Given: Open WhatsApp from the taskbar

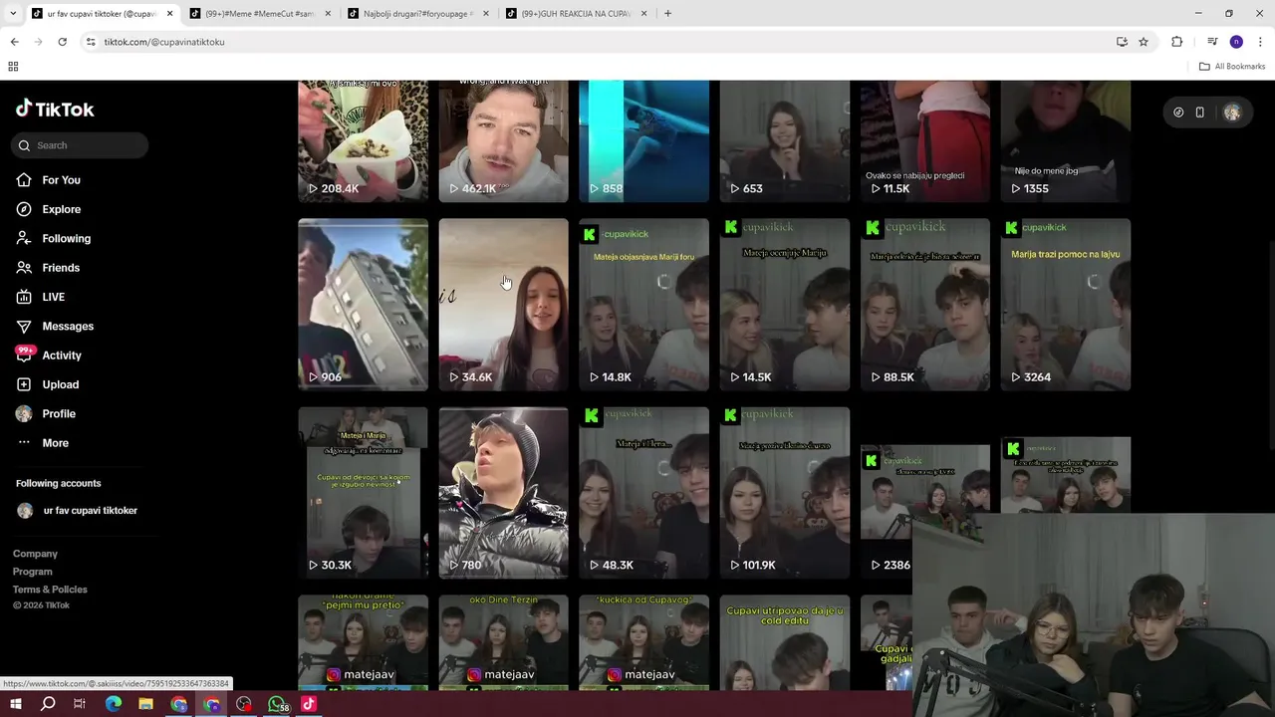Looking at the screenshot, I should point(277,704).
